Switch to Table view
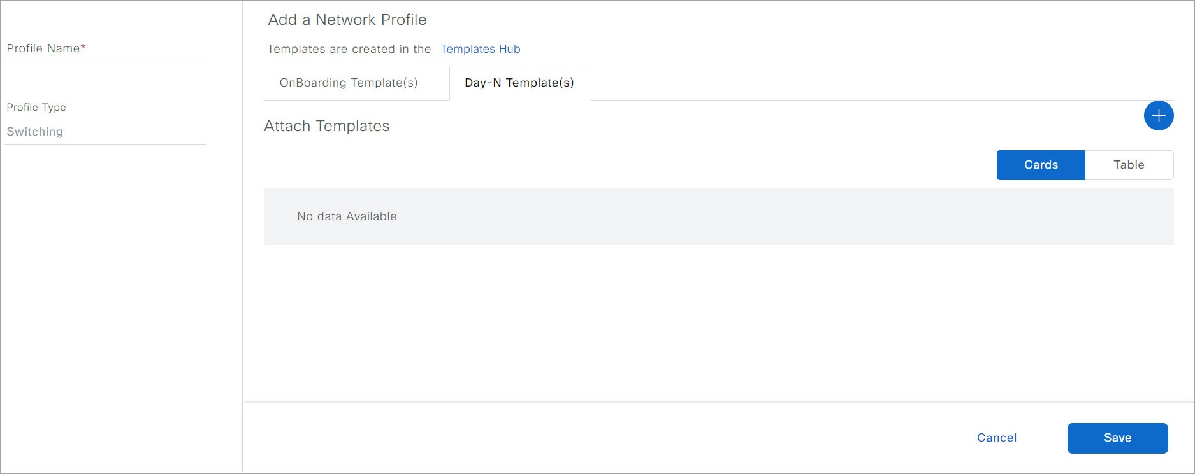The image size is (1195, 474). (1128, 165)
